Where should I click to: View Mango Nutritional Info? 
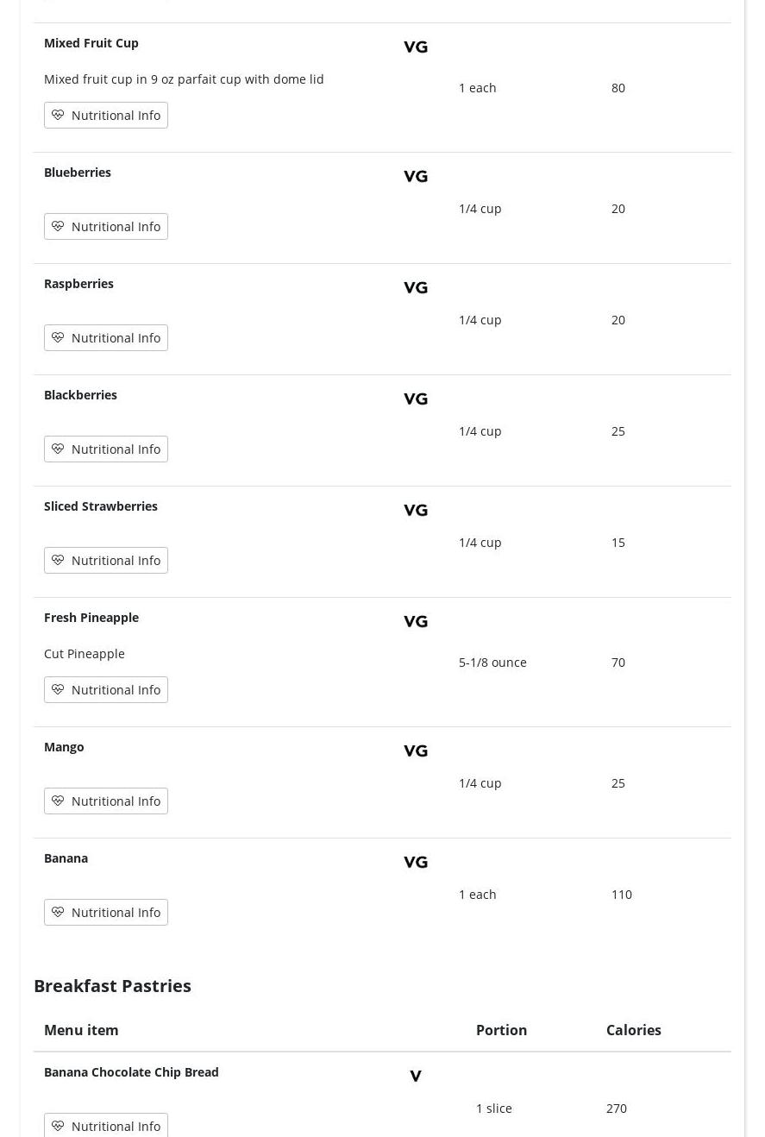106,801
